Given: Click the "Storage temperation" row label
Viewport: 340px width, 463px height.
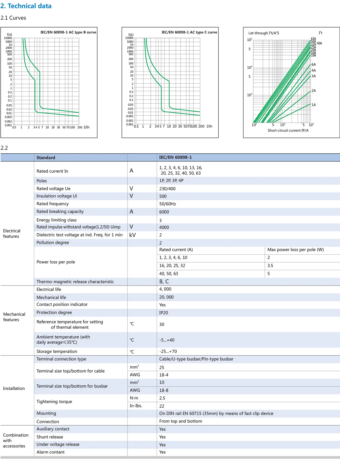Looking at the screenshot, I should pos(57,351).
